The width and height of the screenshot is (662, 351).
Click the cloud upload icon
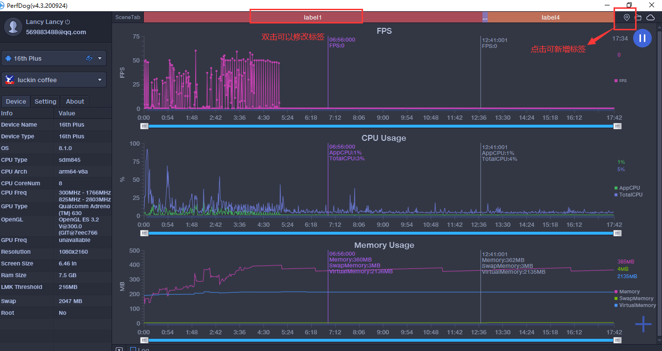[x=650, y=17]
